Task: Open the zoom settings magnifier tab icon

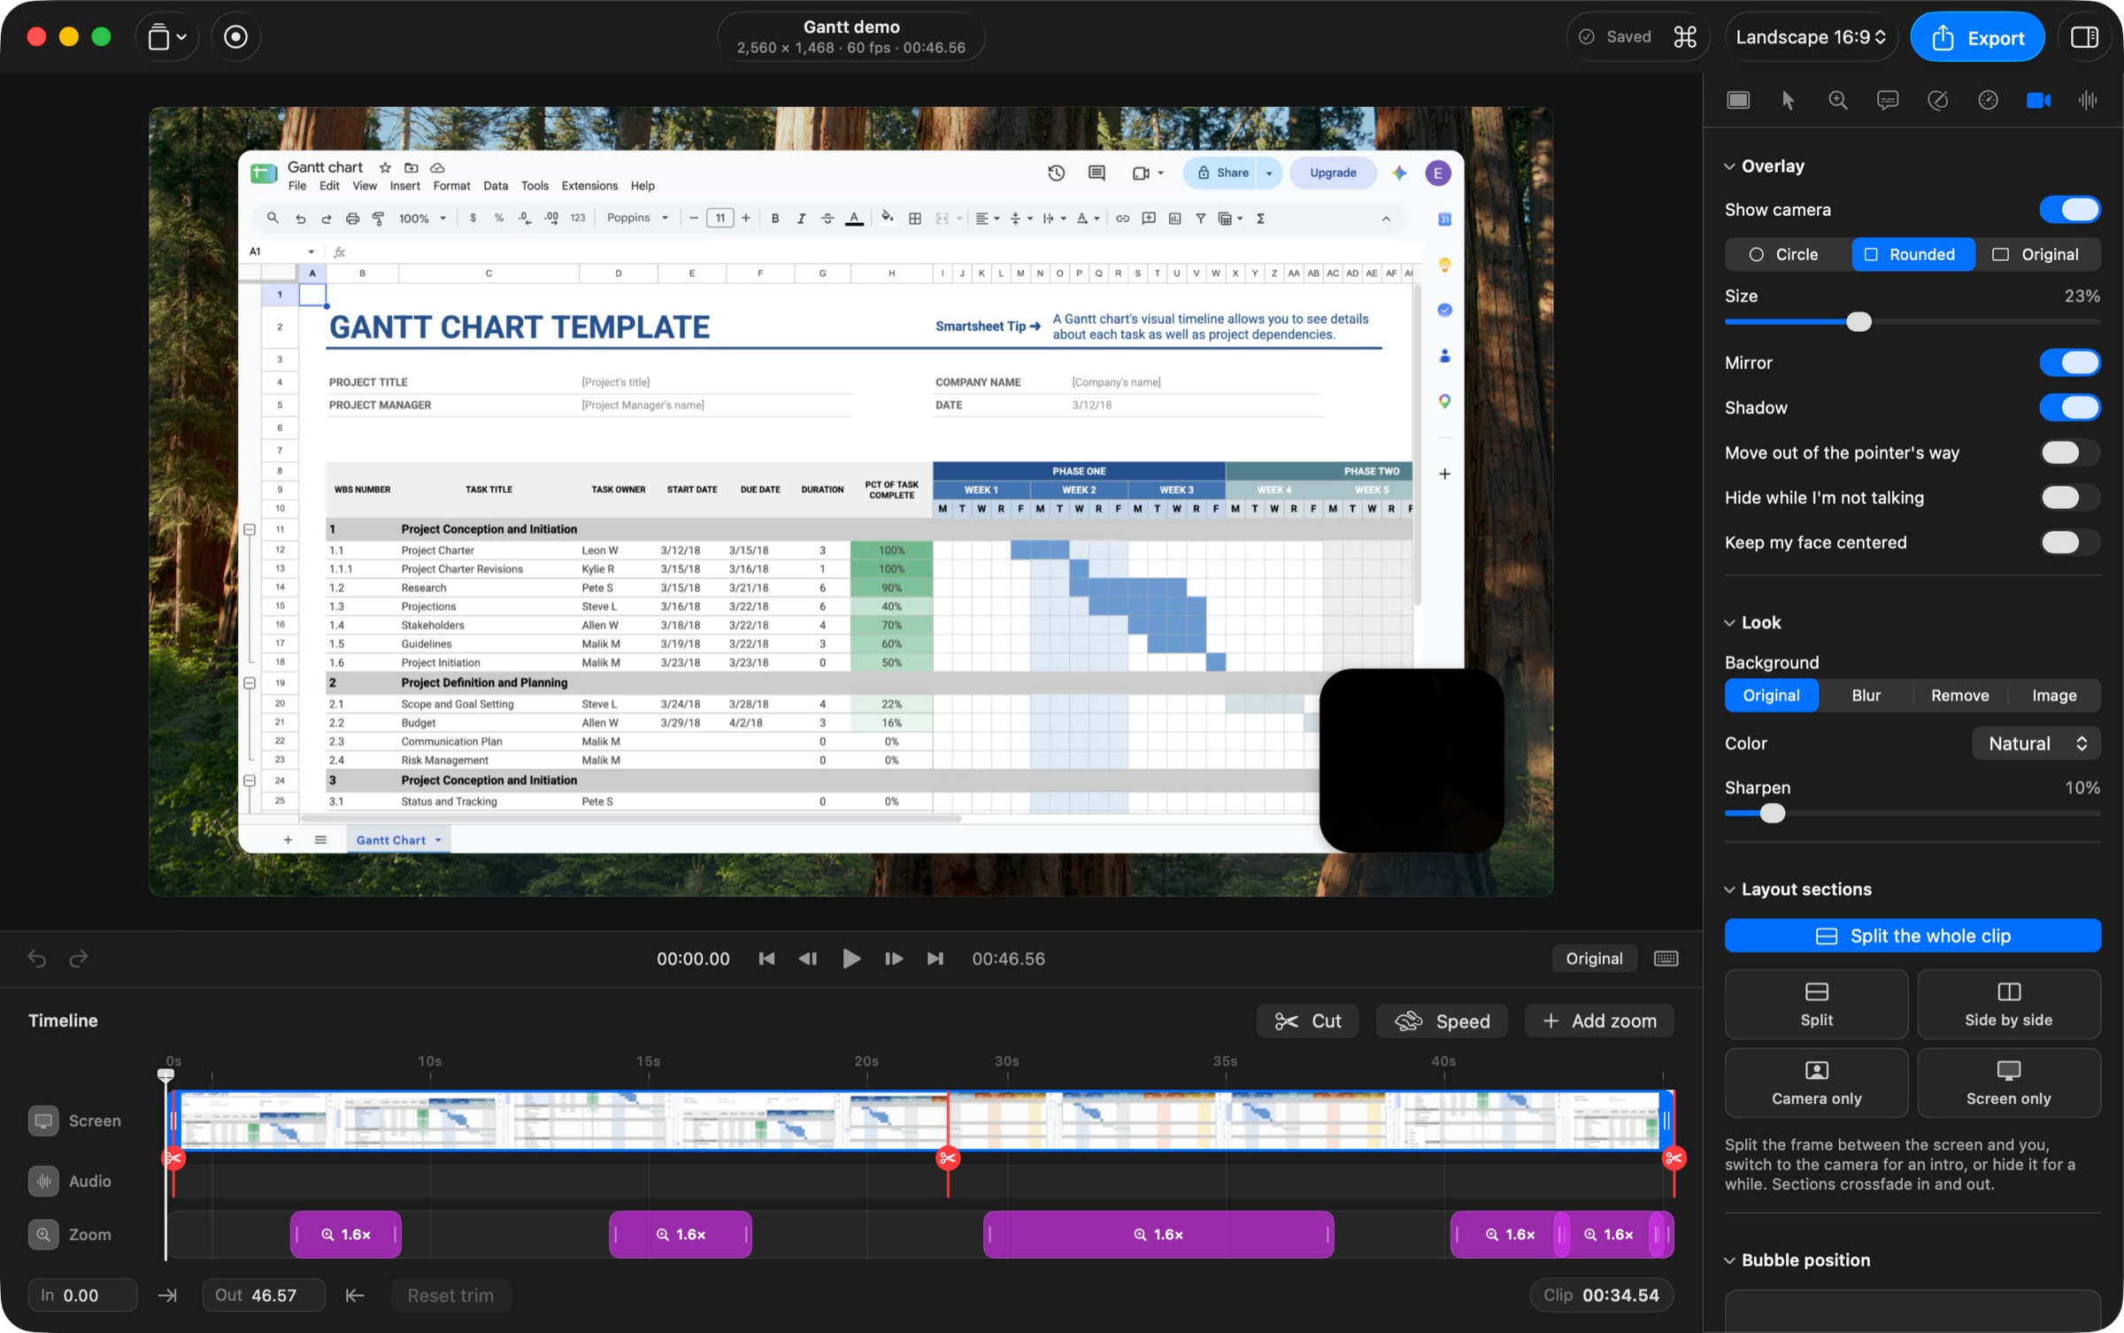Action: coord(1838,100)
